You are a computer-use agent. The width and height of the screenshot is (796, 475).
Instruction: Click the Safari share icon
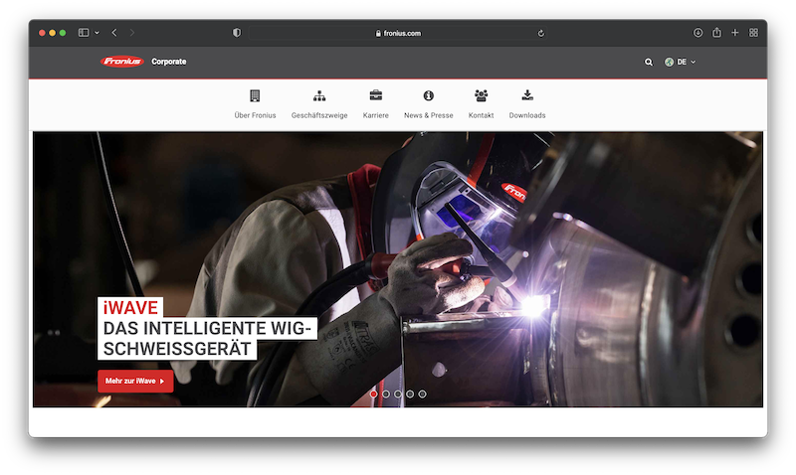click(x=716, y=33)
